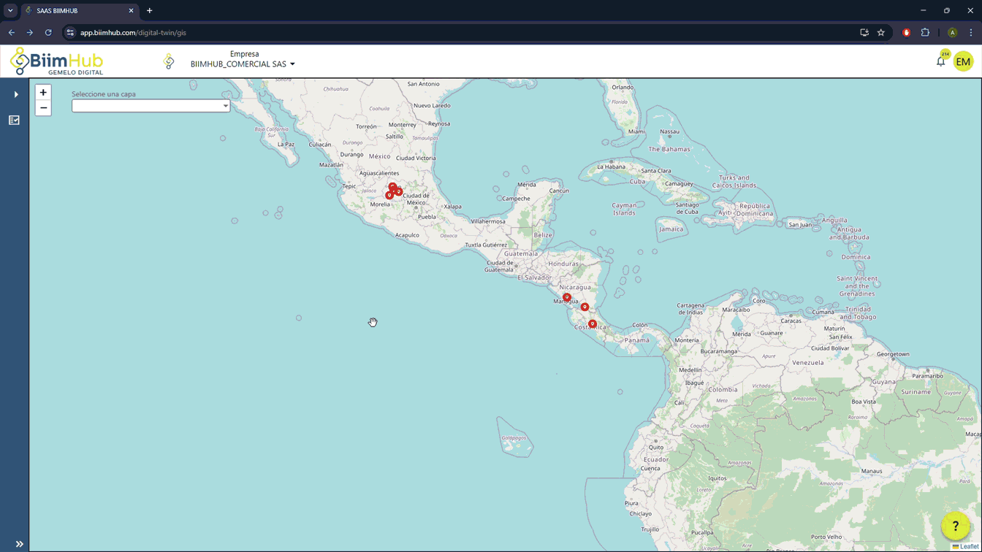Bookmark this page with the star icon

click(881, 33)
